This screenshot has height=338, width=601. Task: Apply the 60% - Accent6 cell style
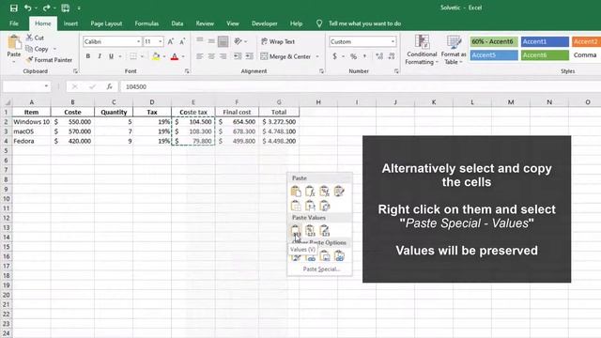click(x=494, y=41)
